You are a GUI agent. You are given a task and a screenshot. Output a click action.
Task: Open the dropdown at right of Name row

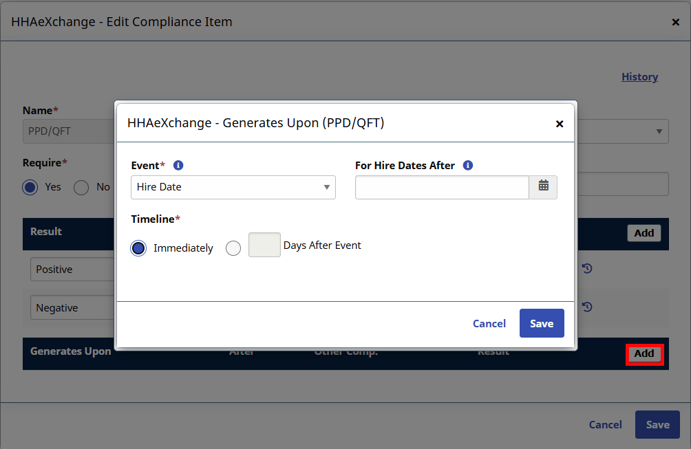[x=658, y=131]
